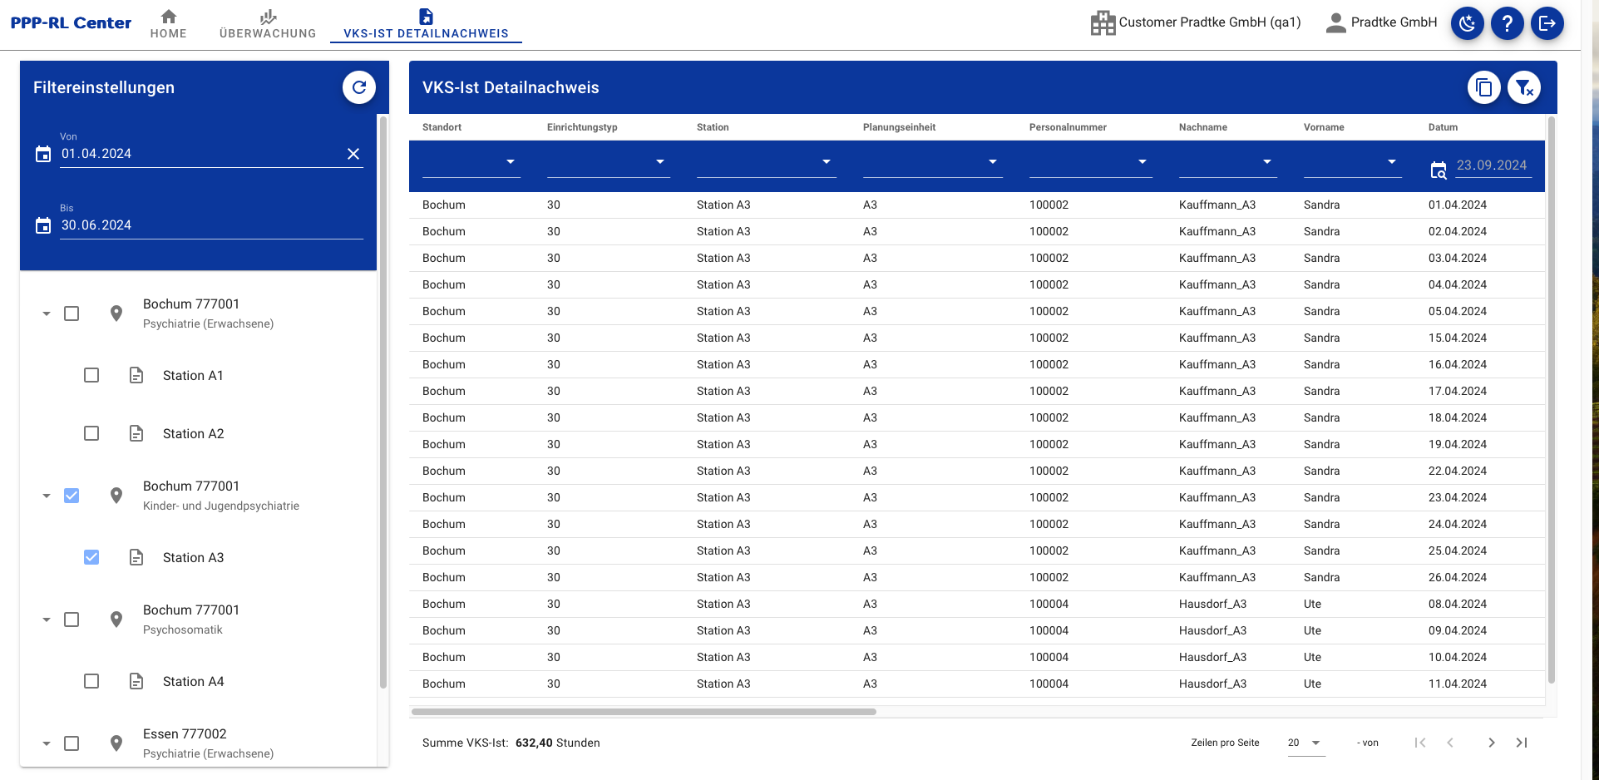This screenshot has width=1599, height=780.
Task: Check the Station A4 checkbox
Action: point(91,681)
